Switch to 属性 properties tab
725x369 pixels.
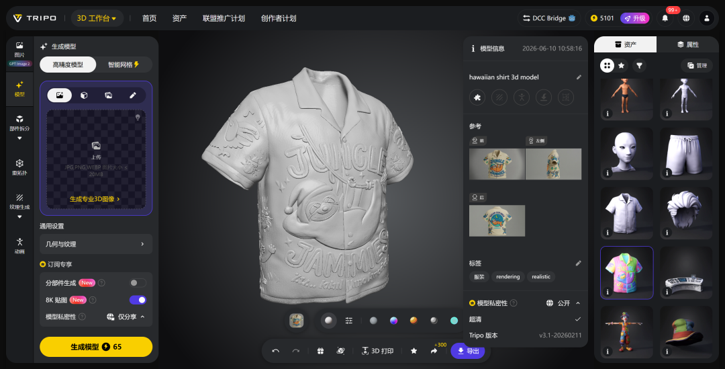click(x=687, y=44)
